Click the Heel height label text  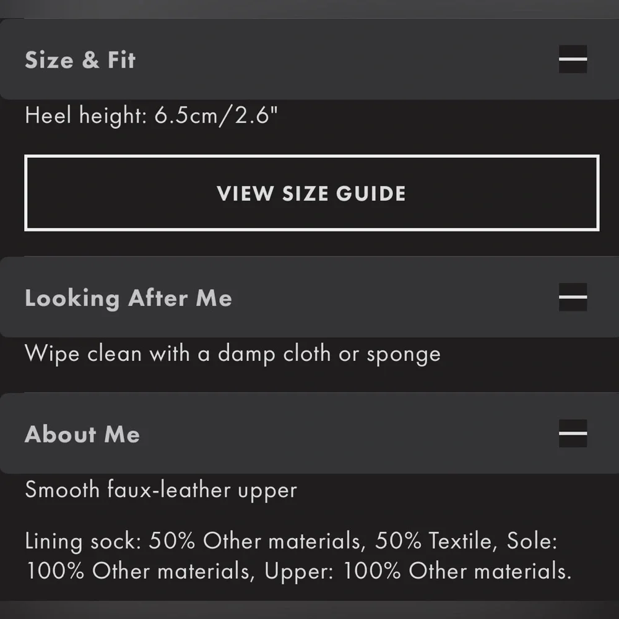(84, 116)
